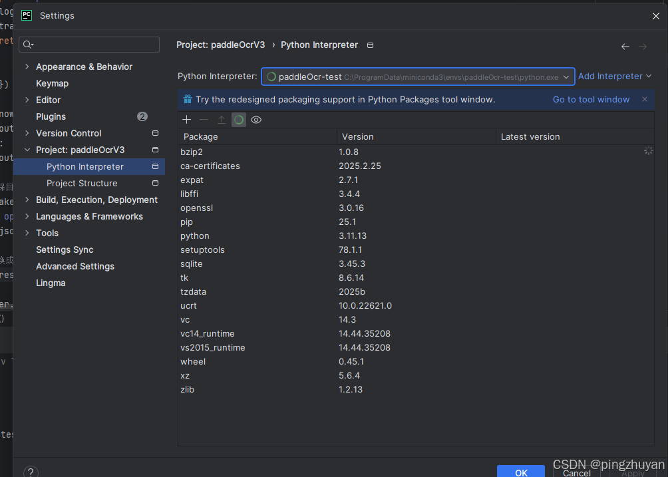
Task: Sort by the Version column header
Action: click(417, 136)
